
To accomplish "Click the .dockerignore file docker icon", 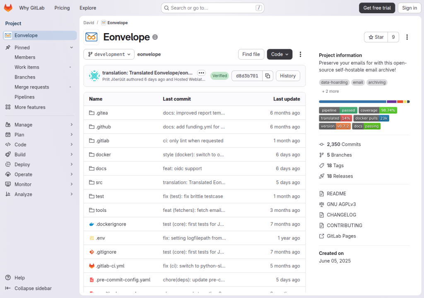I will coord(92,224).
